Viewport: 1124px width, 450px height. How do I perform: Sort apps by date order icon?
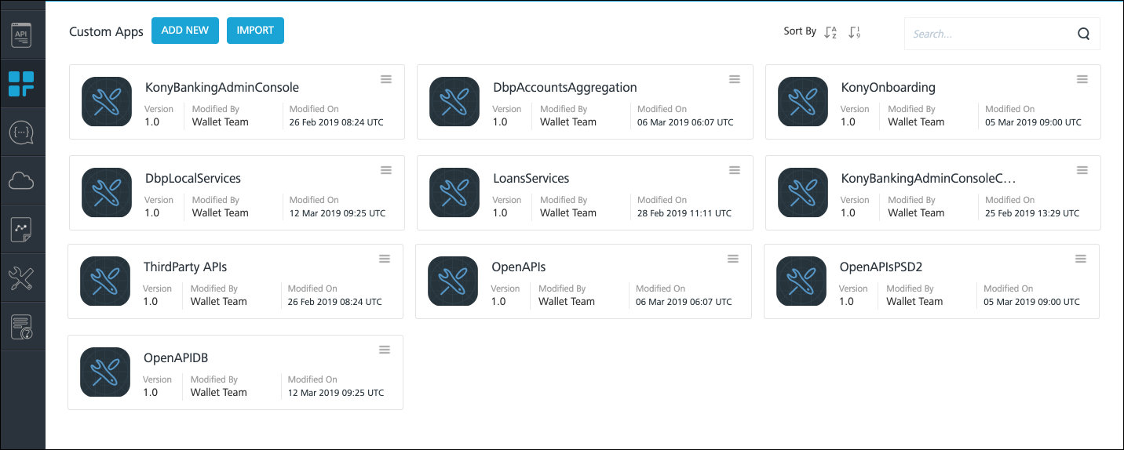pyautogui.click(x=855, y=32)
